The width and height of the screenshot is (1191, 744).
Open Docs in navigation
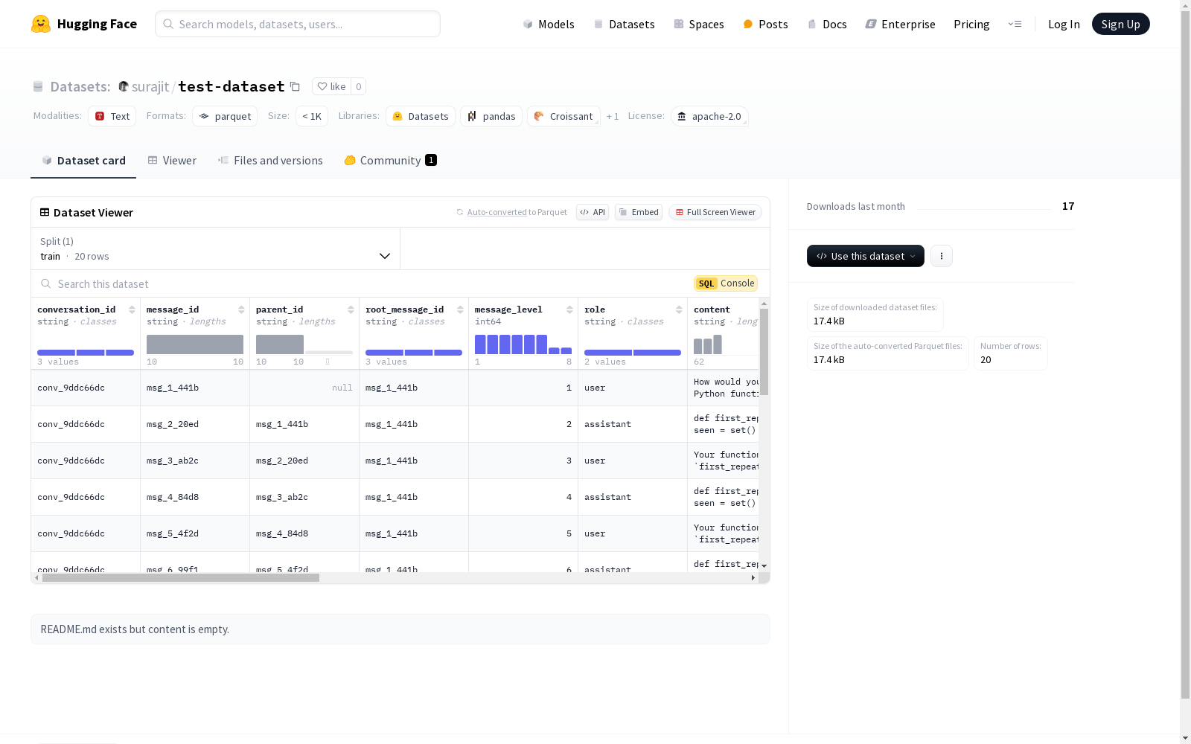[827, 24]
